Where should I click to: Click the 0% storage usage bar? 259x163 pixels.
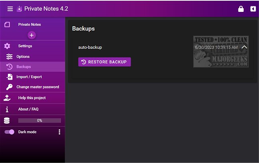(x=39, y=121)
